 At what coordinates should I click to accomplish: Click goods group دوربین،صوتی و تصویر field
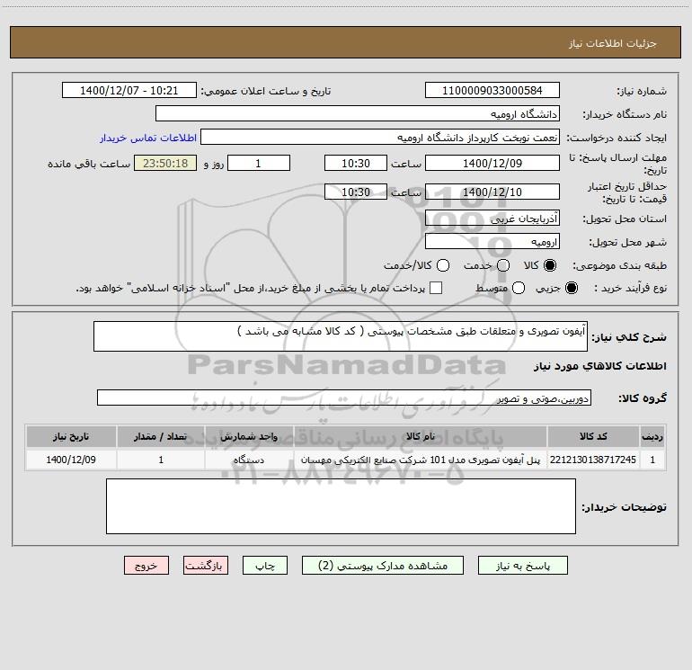click(x=344, y=398)
